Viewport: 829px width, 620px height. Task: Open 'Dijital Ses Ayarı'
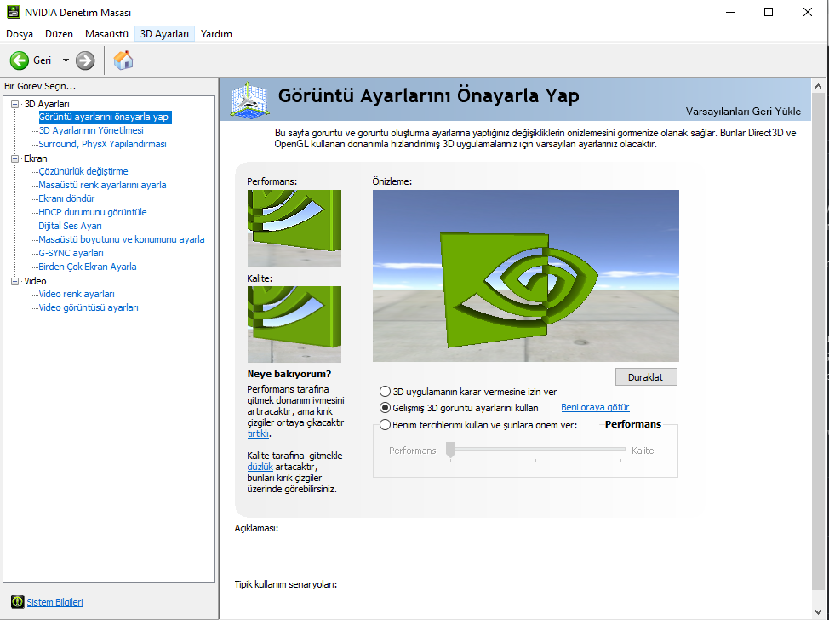70,226
